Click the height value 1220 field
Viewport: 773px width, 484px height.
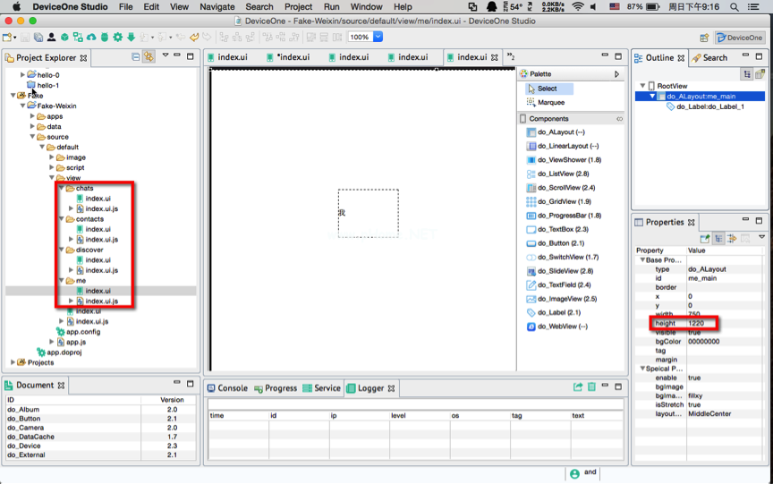pos(696,323)
